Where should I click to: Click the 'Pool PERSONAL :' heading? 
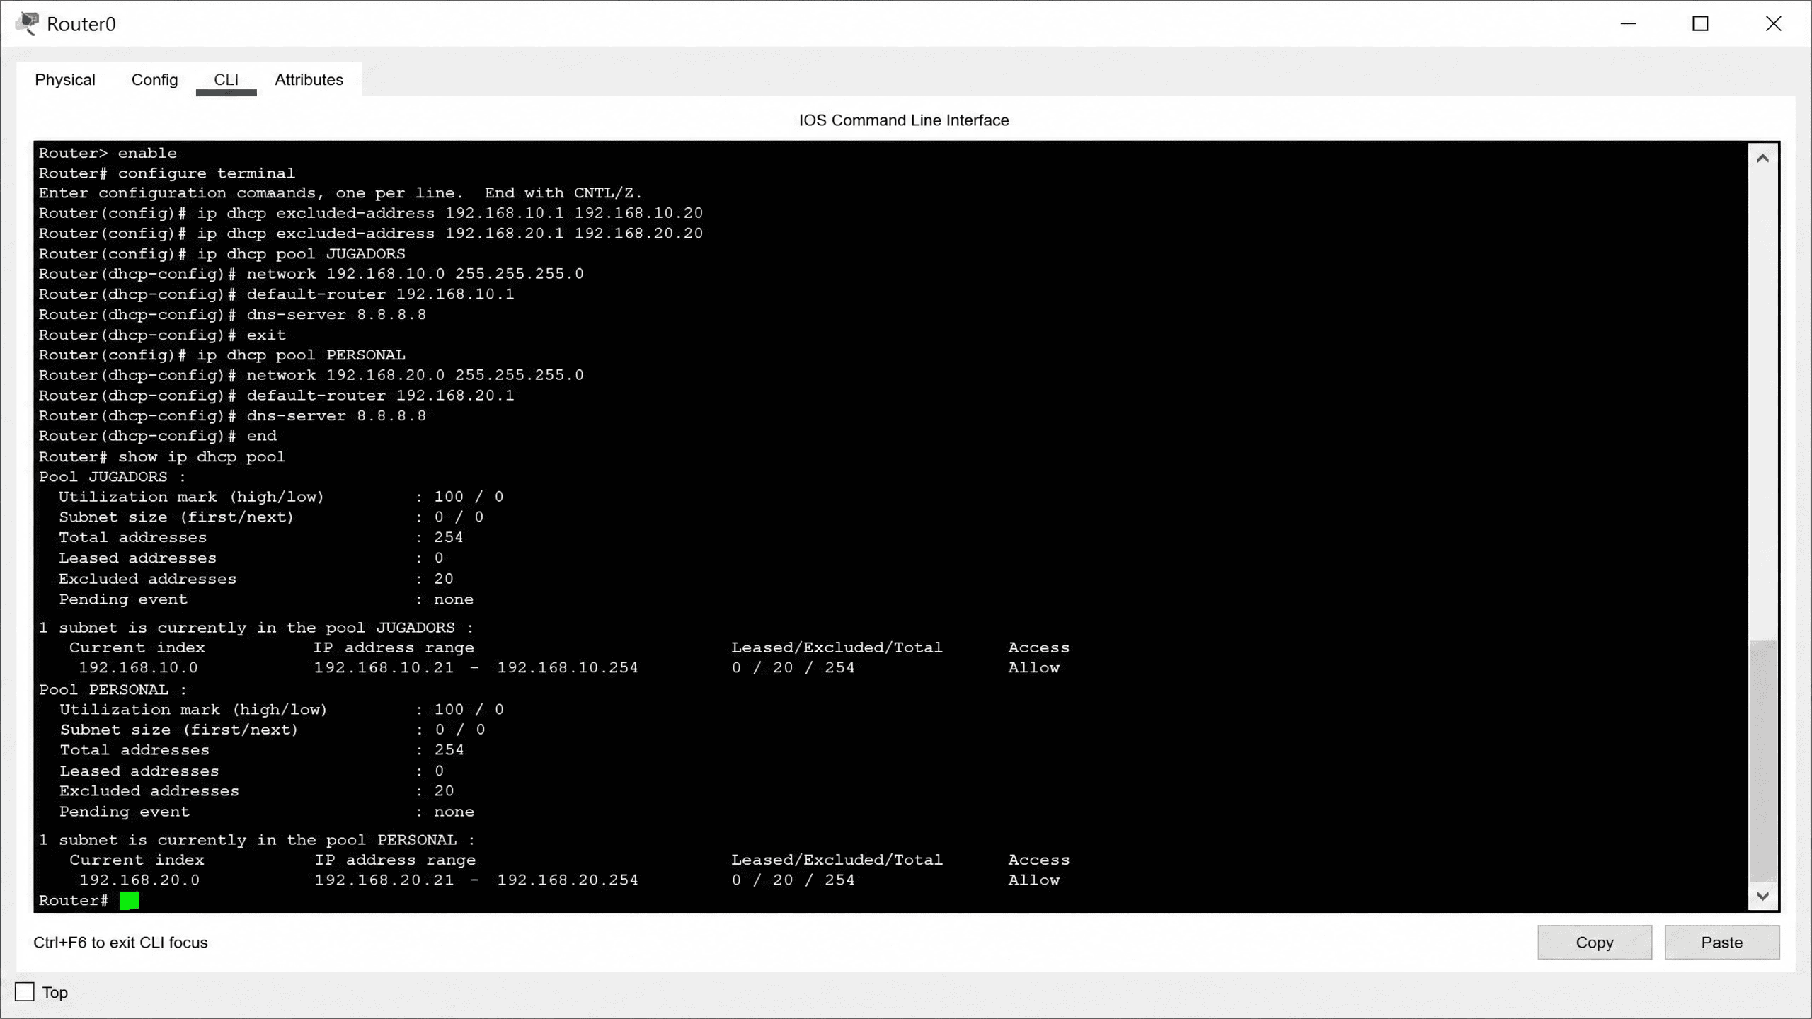click(113, 689)
